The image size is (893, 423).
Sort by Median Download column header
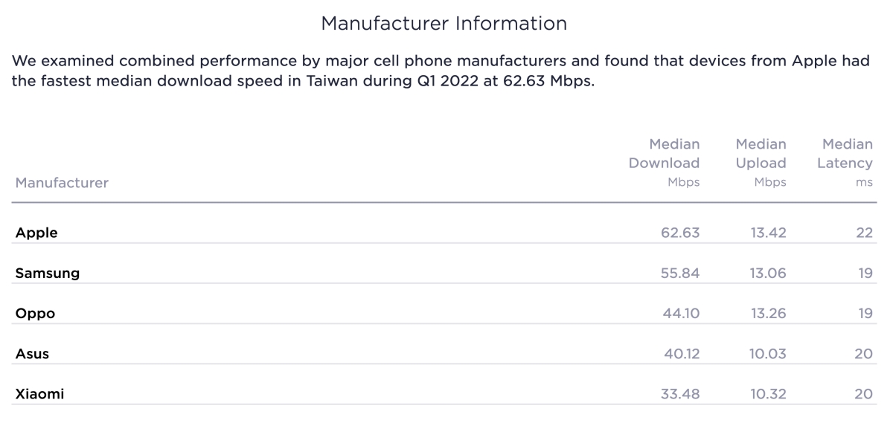tap(664, 163)
